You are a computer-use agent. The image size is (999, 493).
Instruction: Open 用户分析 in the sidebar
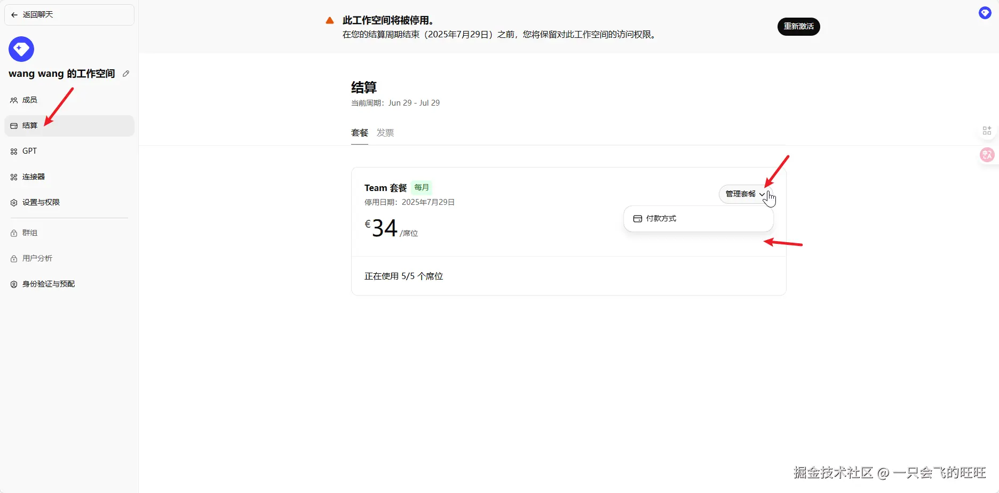tap(69, 259)
